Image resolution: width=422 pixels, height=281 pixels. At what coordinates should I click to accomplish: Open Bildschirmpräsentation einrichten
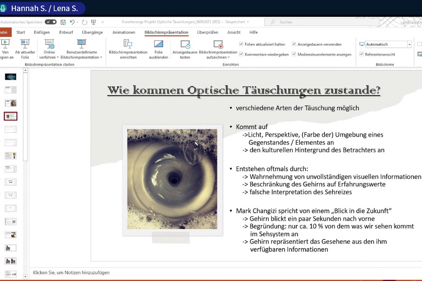(128, 43)
